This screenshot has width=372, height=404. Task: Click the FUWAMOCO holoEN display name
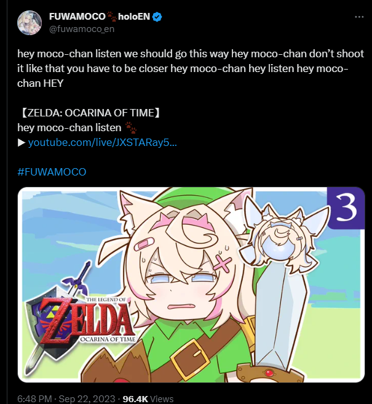[100, 17]
